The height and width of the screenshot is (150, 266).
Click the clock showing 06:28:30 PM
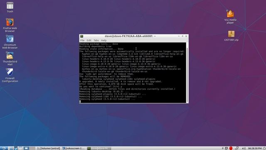pyautogui.click(x=255, y=148)
